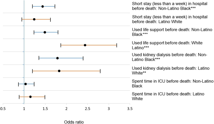
Task: Select the ICU Latino White data point
Action: pyautogui.click(x=30, y=97)
